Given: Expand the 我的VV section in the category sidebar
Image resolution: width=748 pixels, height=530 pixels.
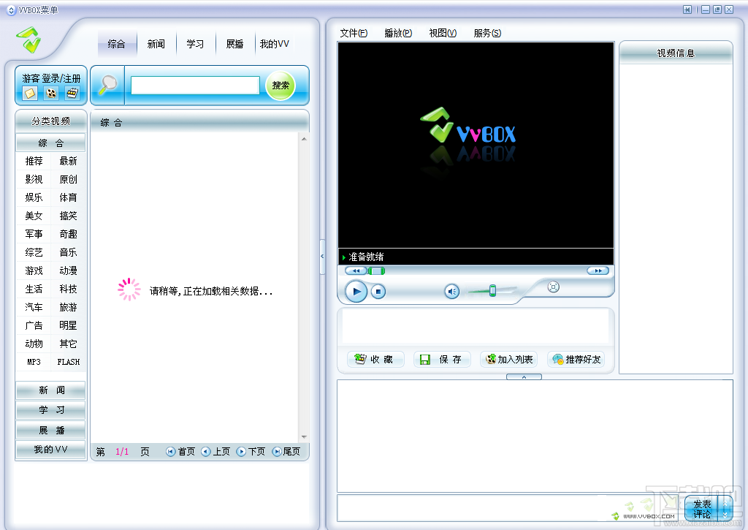Looking at the screenshot, I should [50, 450].
